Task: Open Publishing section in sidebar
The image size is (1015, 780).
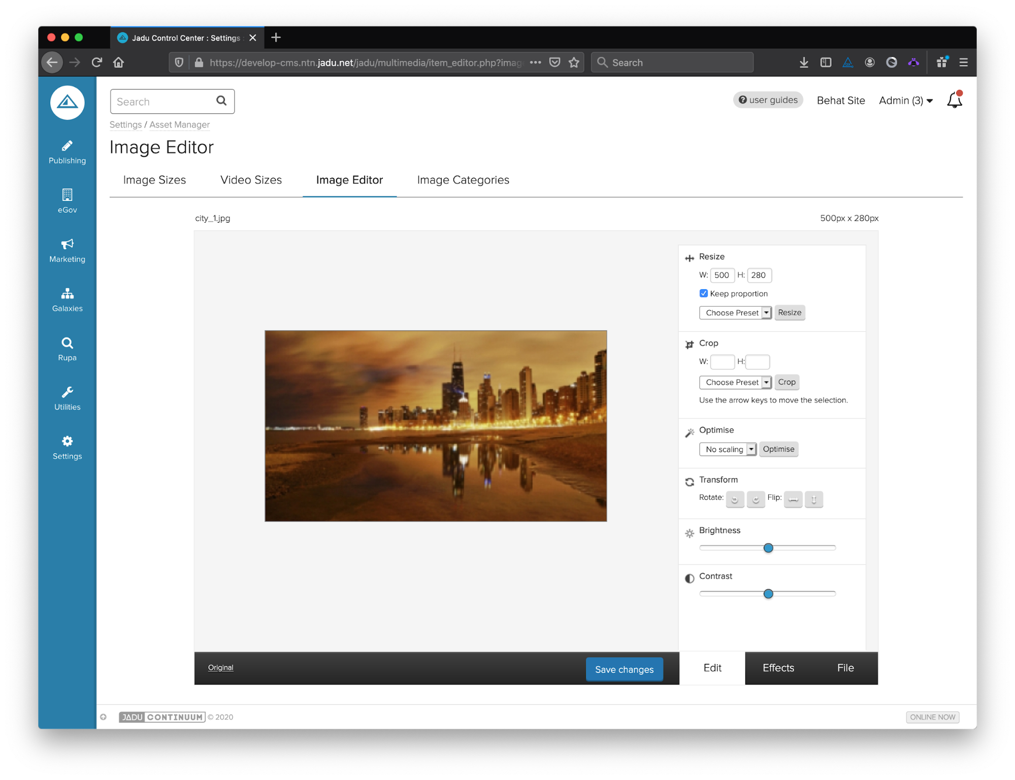Action: pos(67,152)
